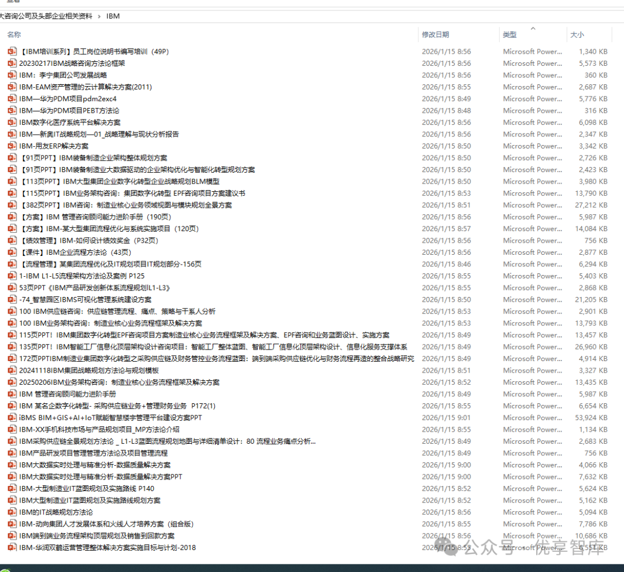Select icon of IBM-XX手机科技市场与产品规划项目_MP方法论介绍
The height and width of the screenshot is (572, 624).
tap(12, 429)
